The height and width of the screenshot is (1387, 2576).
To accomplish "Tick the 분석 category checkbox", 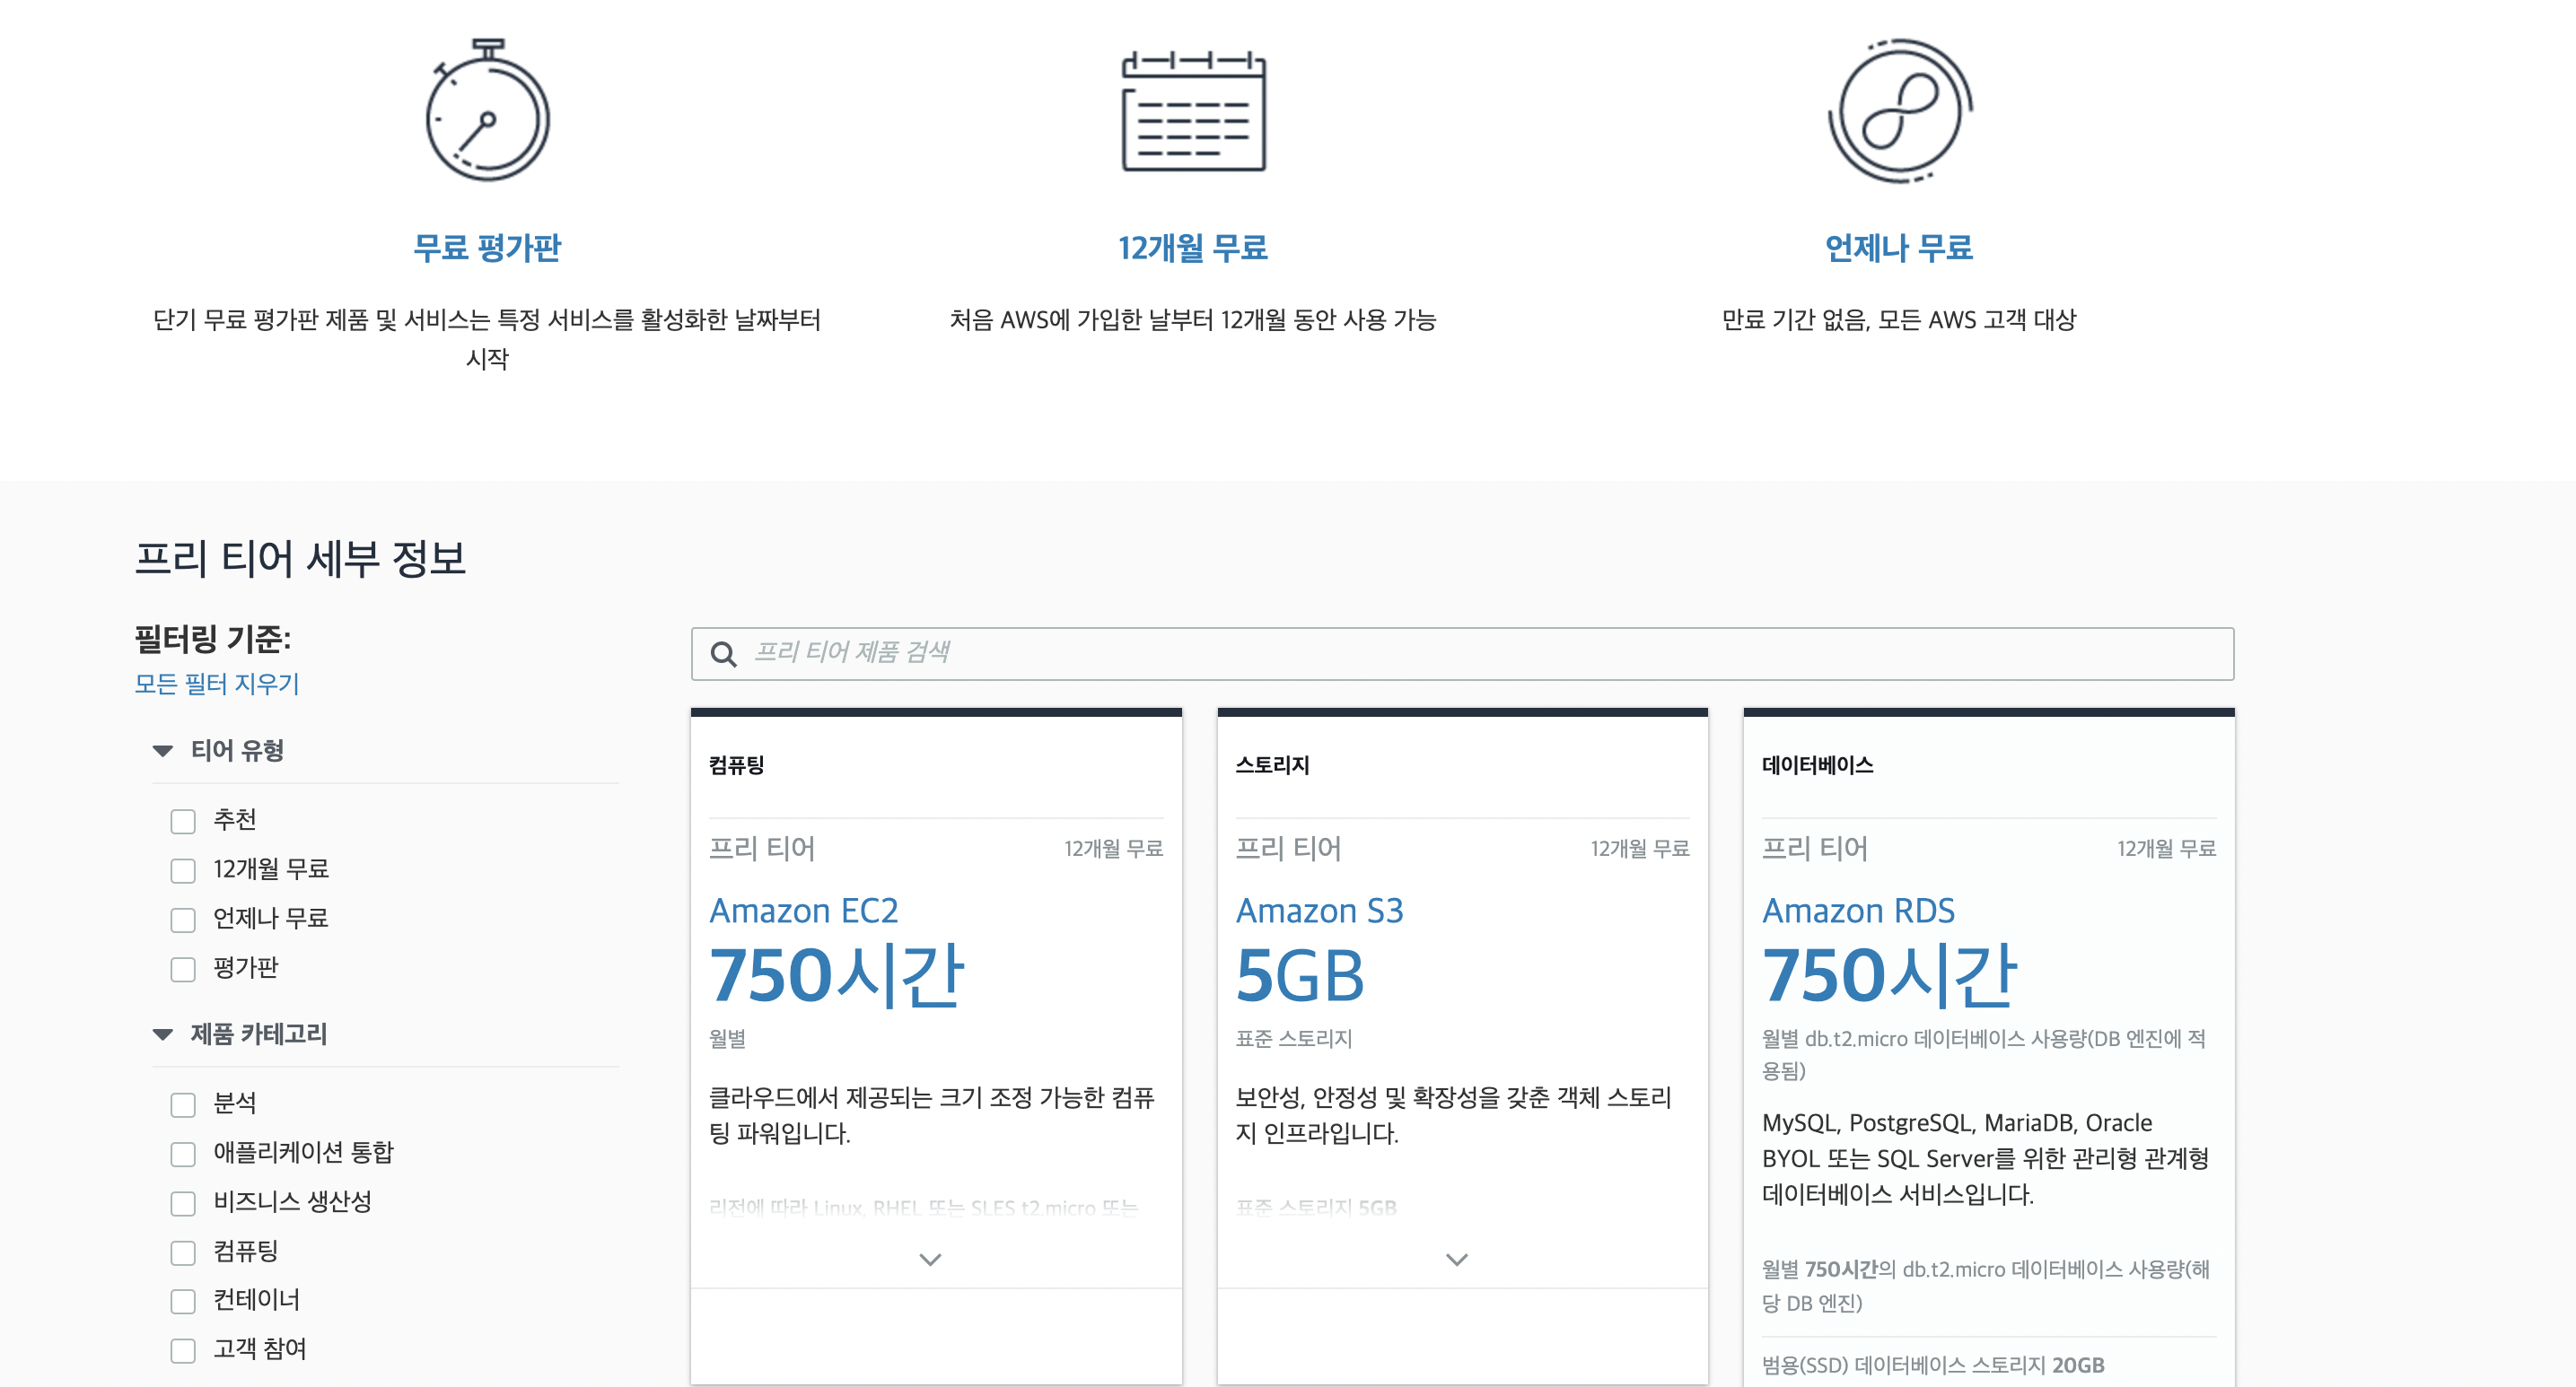I will (183, 1104).
